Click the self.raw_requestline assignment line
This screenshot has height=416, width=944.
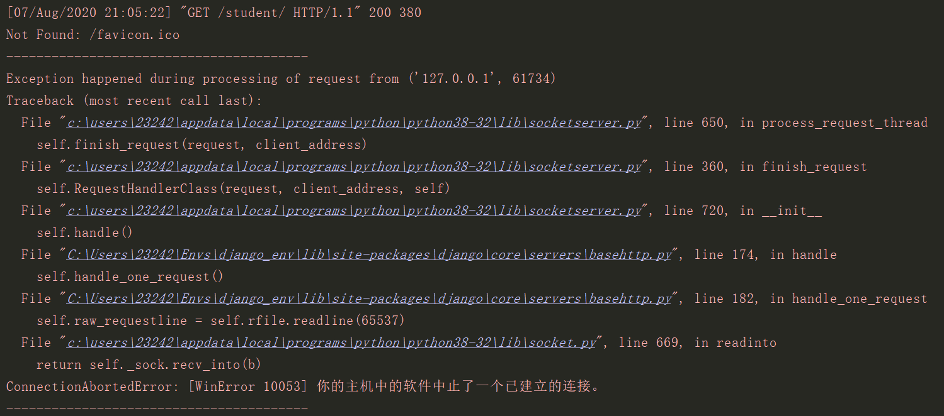pyautogui.click(x=220, y=320)
